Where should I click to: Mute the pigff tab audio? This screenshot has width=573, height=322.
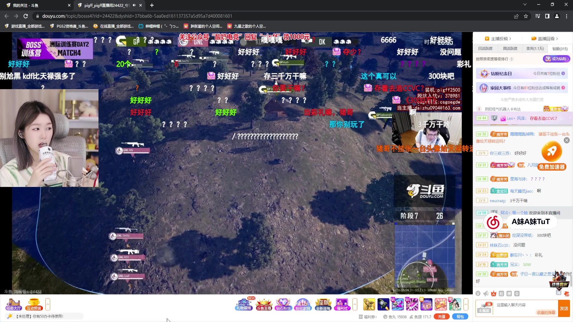tap(134, 5)
